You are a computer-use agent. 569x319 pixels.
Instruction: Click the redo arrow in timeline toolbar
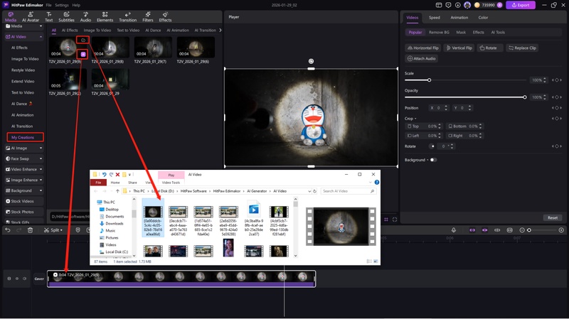point(19,230)
